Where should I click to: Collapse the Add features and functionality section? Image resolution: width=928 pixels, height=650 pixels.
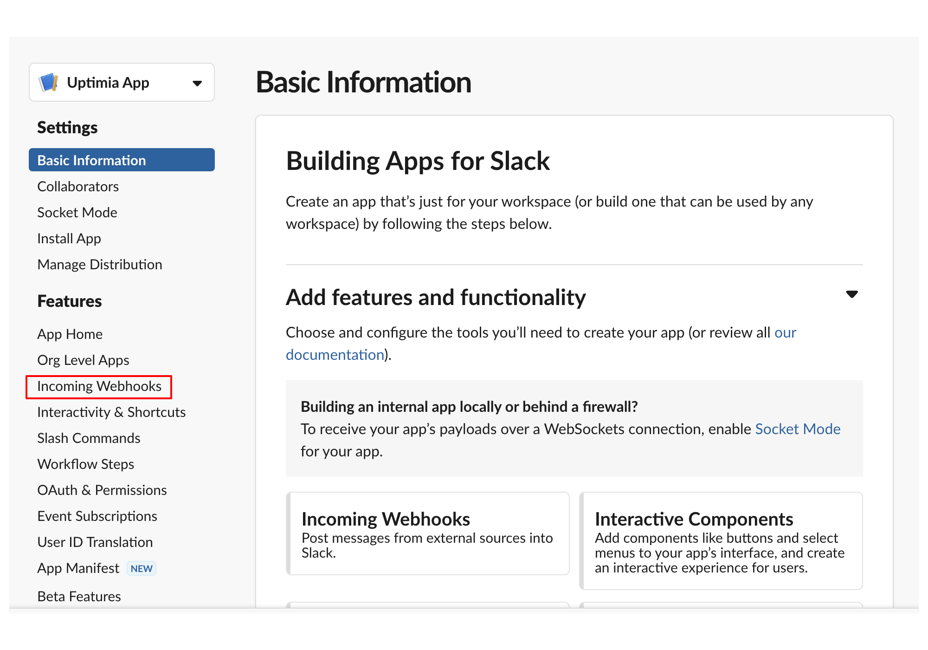pyautogui.click(x=852, y=294)
